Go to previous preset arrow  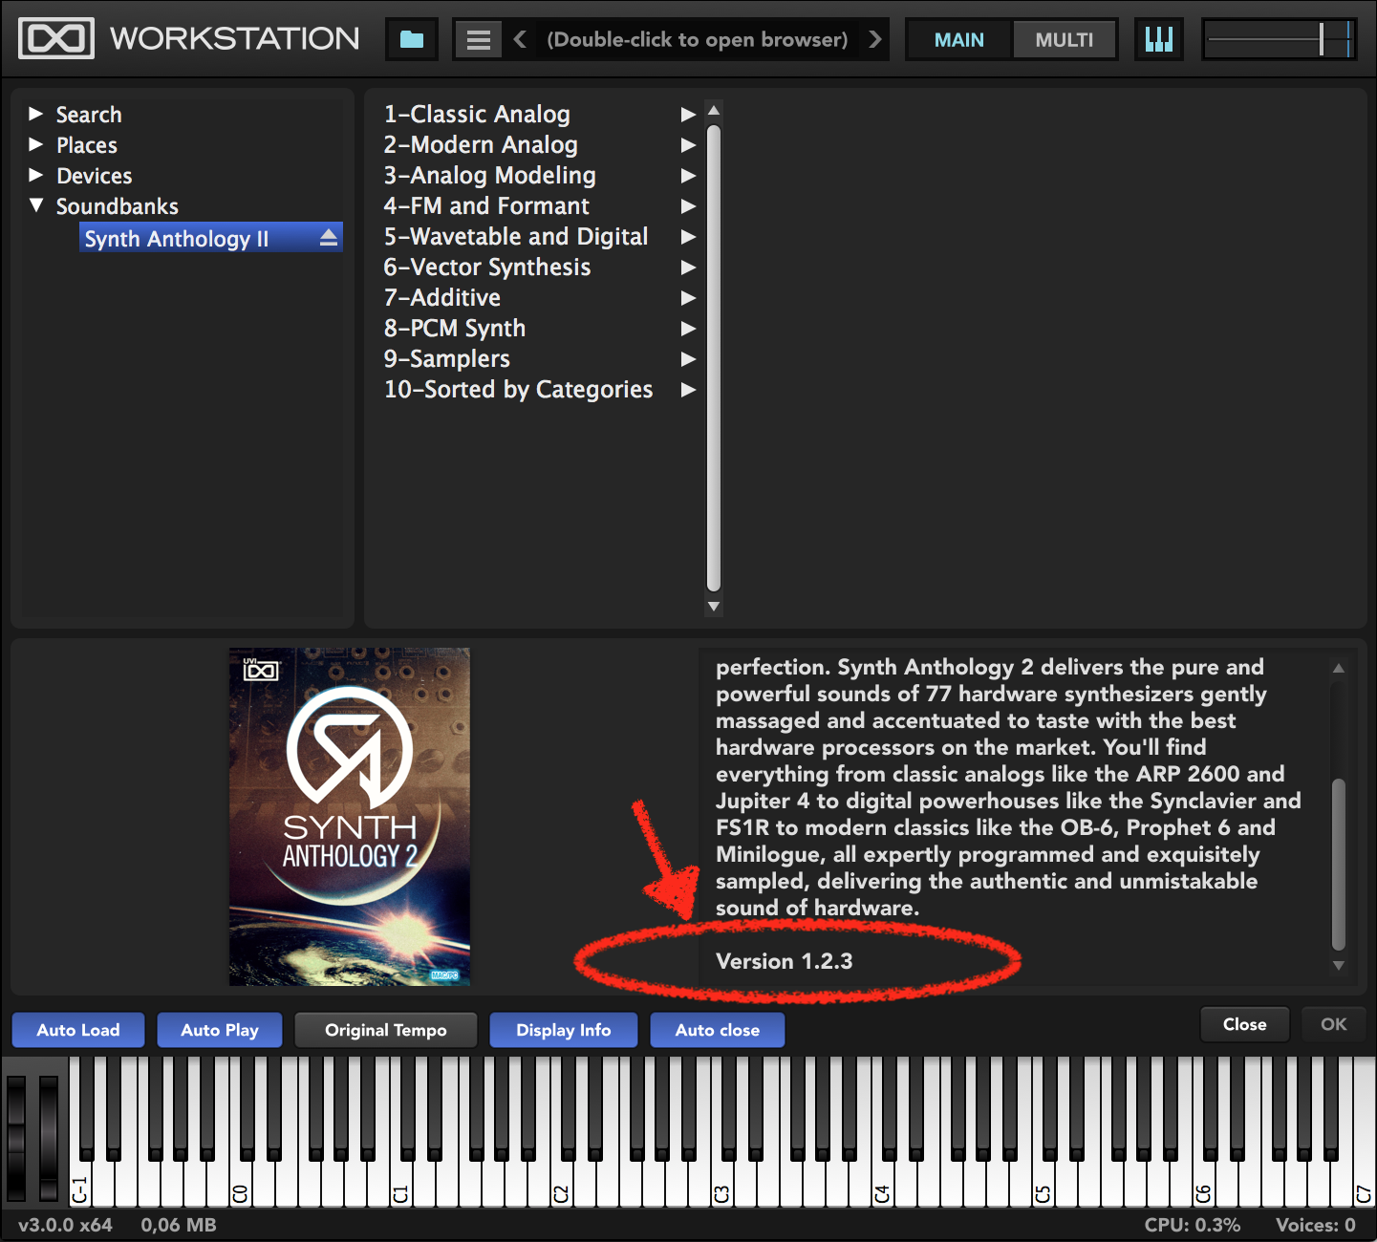[520, 39]
